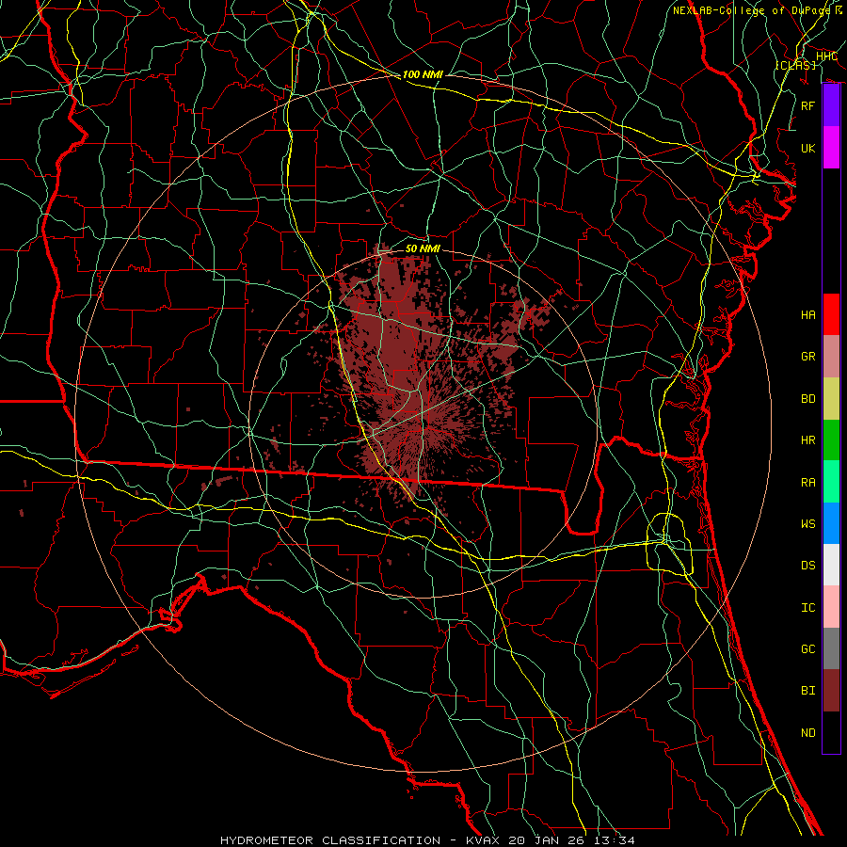
Task: Select the light pink IC legend swatch
Action: pyautogui.click(x=831, y=607)
